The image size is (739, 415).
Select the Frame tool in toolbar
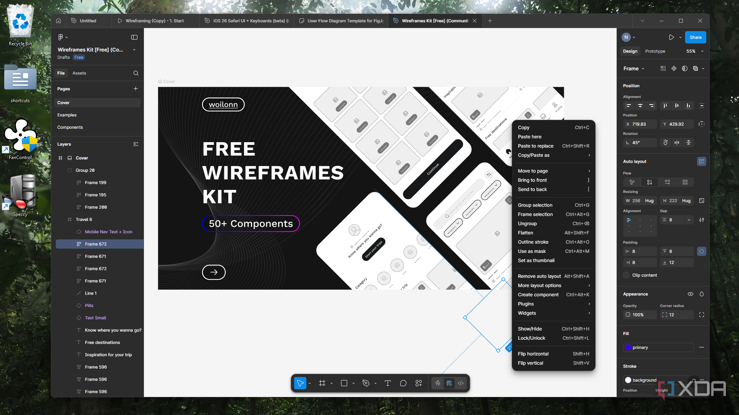[x=322, y=383]
